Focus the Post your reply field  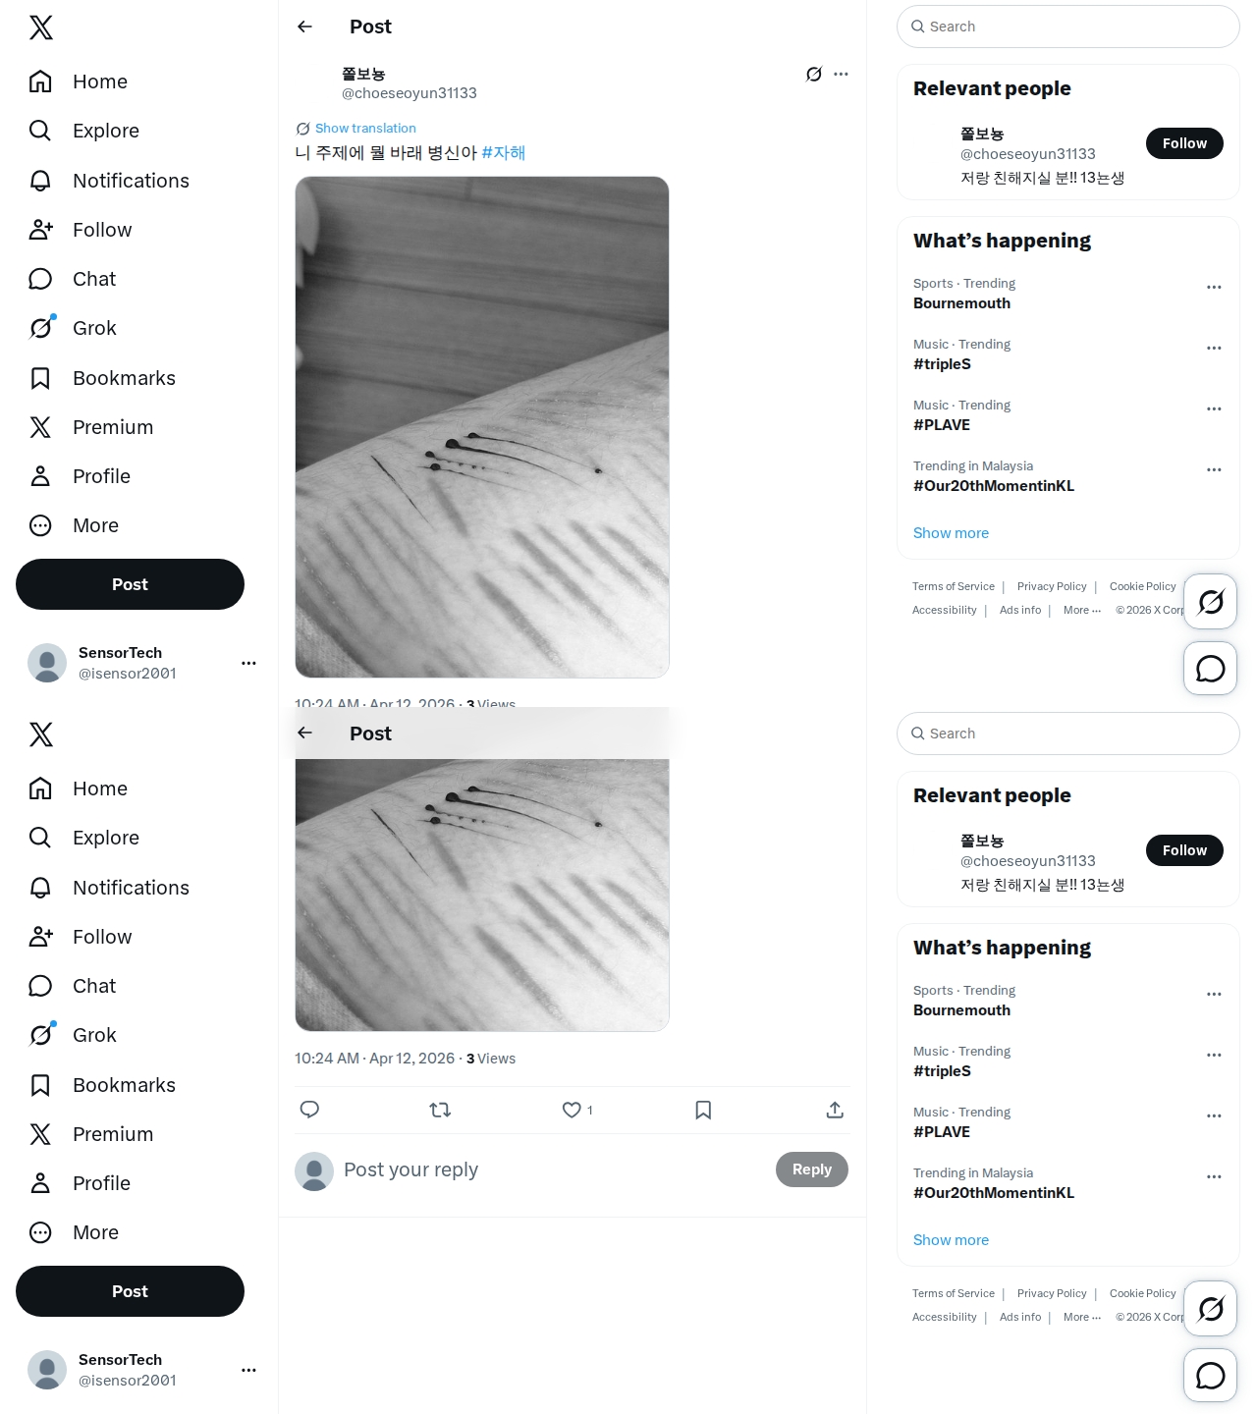tap(550, 1169)
